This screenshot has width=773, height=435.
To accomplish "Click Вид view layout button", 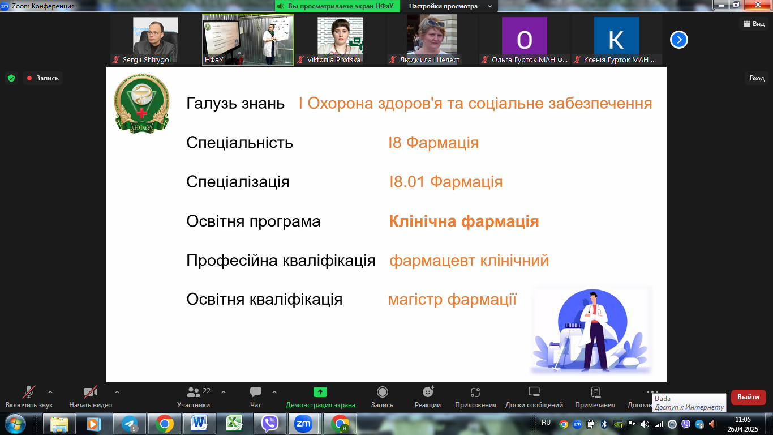I will click(x=753, y=24).
